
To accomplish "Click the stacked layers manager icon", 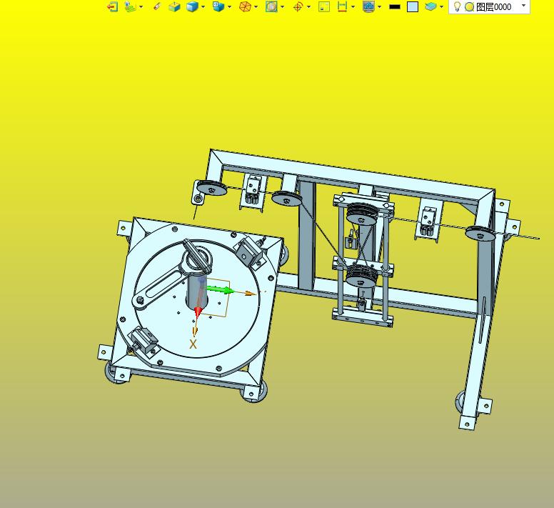I will coord(430,6).
